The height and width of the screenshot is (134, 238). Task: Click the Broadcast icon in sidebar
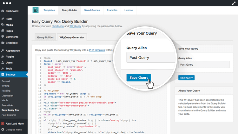pos(3,43)
